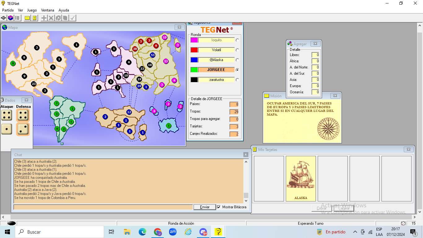Open the Windows notification center icon
The width and height of the screenshot is (423, 238).
[x=413, y=232]
